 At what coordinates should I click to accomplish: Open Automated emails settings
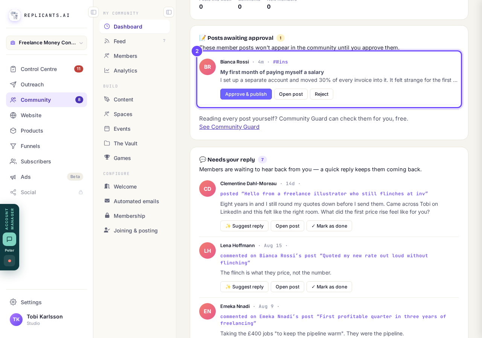point(134,201)
